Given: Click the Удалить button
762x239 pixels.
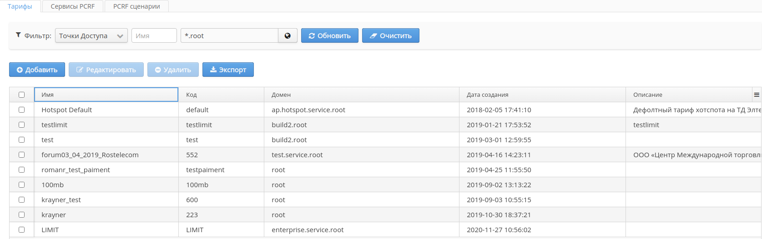Looking at the screenshot, I should click(173, 70).
